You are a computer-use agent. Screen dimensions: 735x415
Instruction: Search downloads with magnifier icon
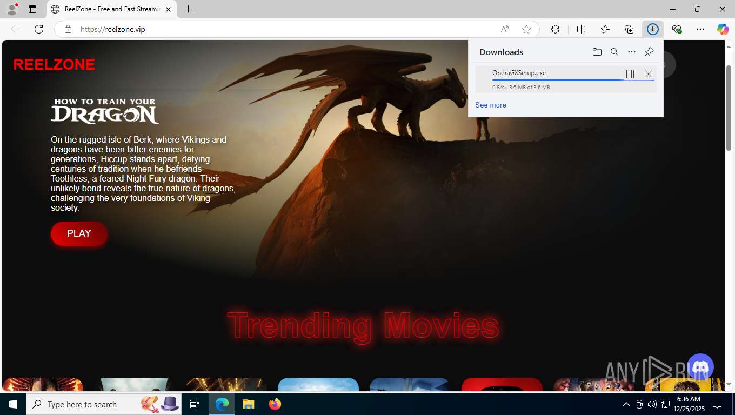614,52
